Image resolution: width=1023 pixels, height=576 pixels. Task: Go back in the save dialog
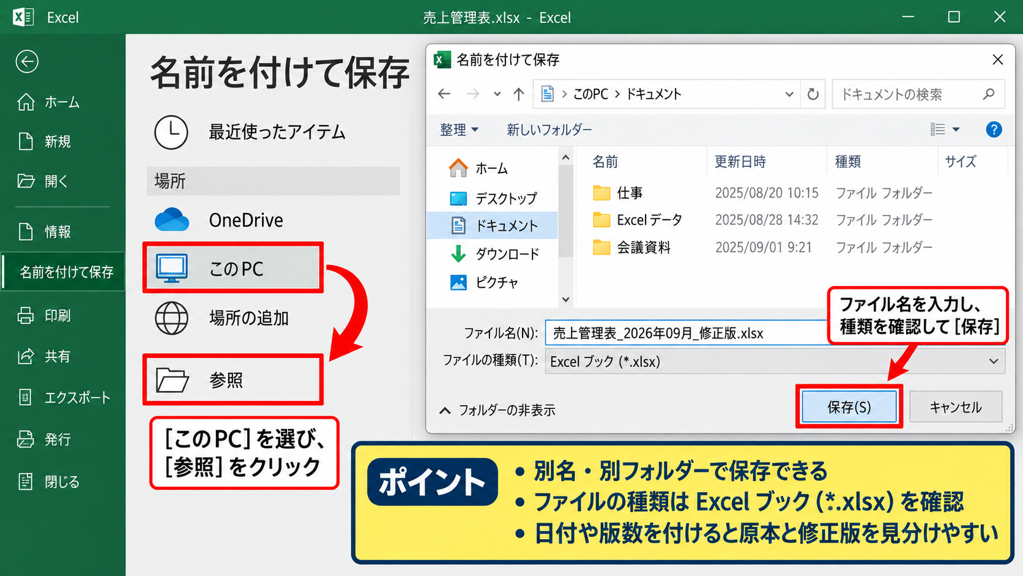tap(444, 94)
